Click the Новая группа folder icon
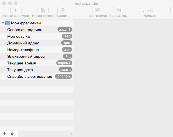 [43, 10]
